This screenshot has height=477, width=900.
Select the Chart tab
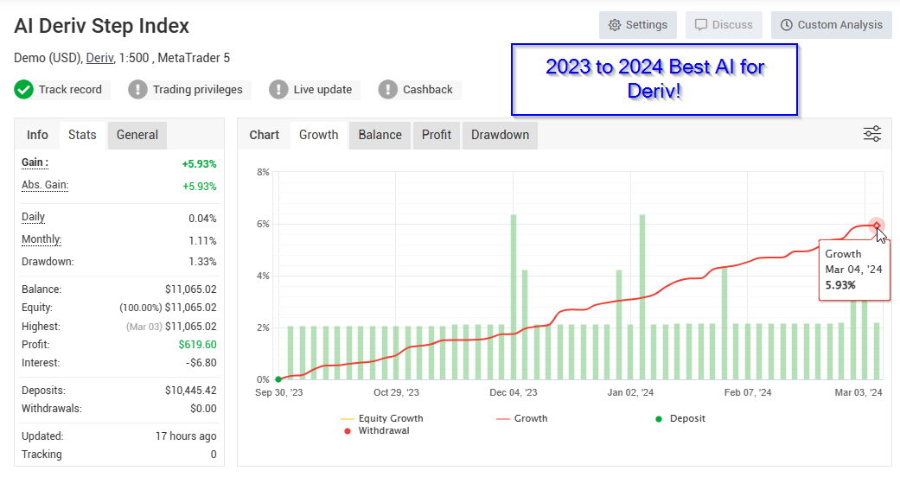tap(264, 135)
